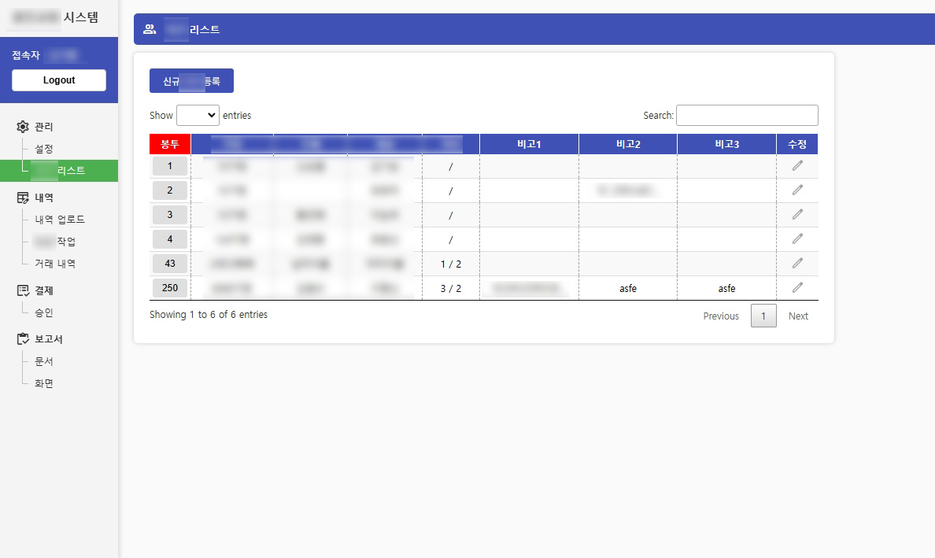
Task: Open 거래 내역 in the sidebar
Action: tap(55, 264)
